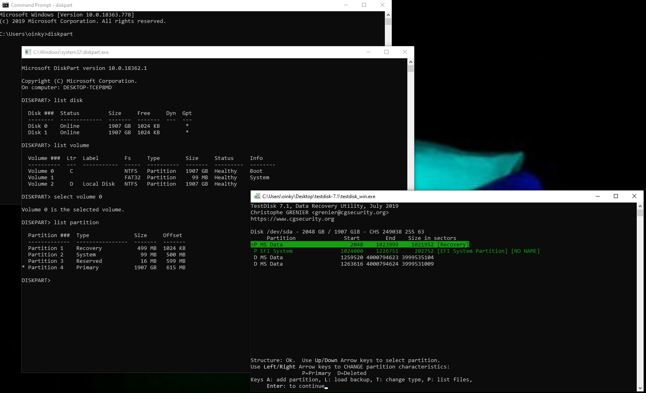Maximize the testdisk_win.exe window
Viewport: 646px width, 393px height.
tap(616, 196)
